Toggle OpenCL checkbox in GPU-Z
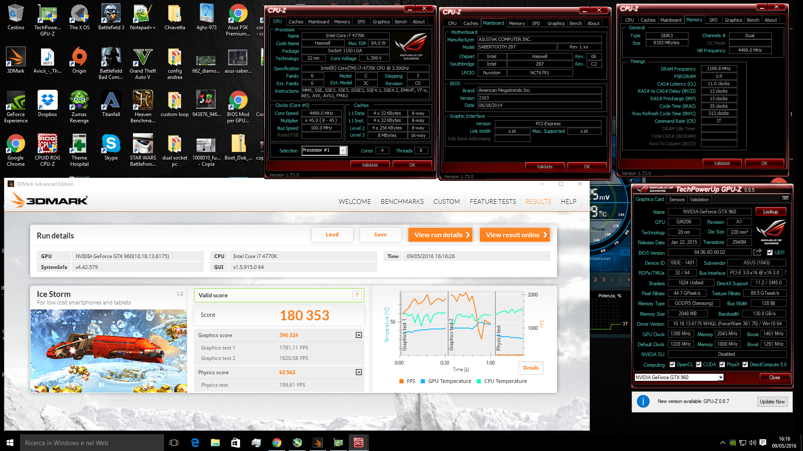Image resolution: width=803 pixels, height=451 pixels. [x=672, y=365]
